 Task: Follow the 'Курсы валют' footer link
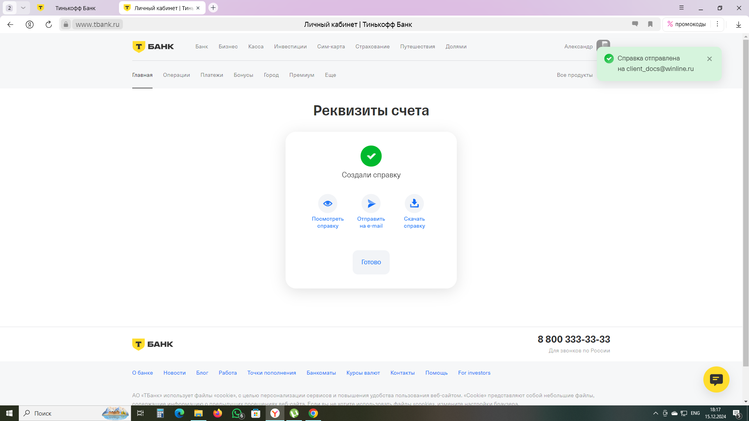click(x=363, y=373)
